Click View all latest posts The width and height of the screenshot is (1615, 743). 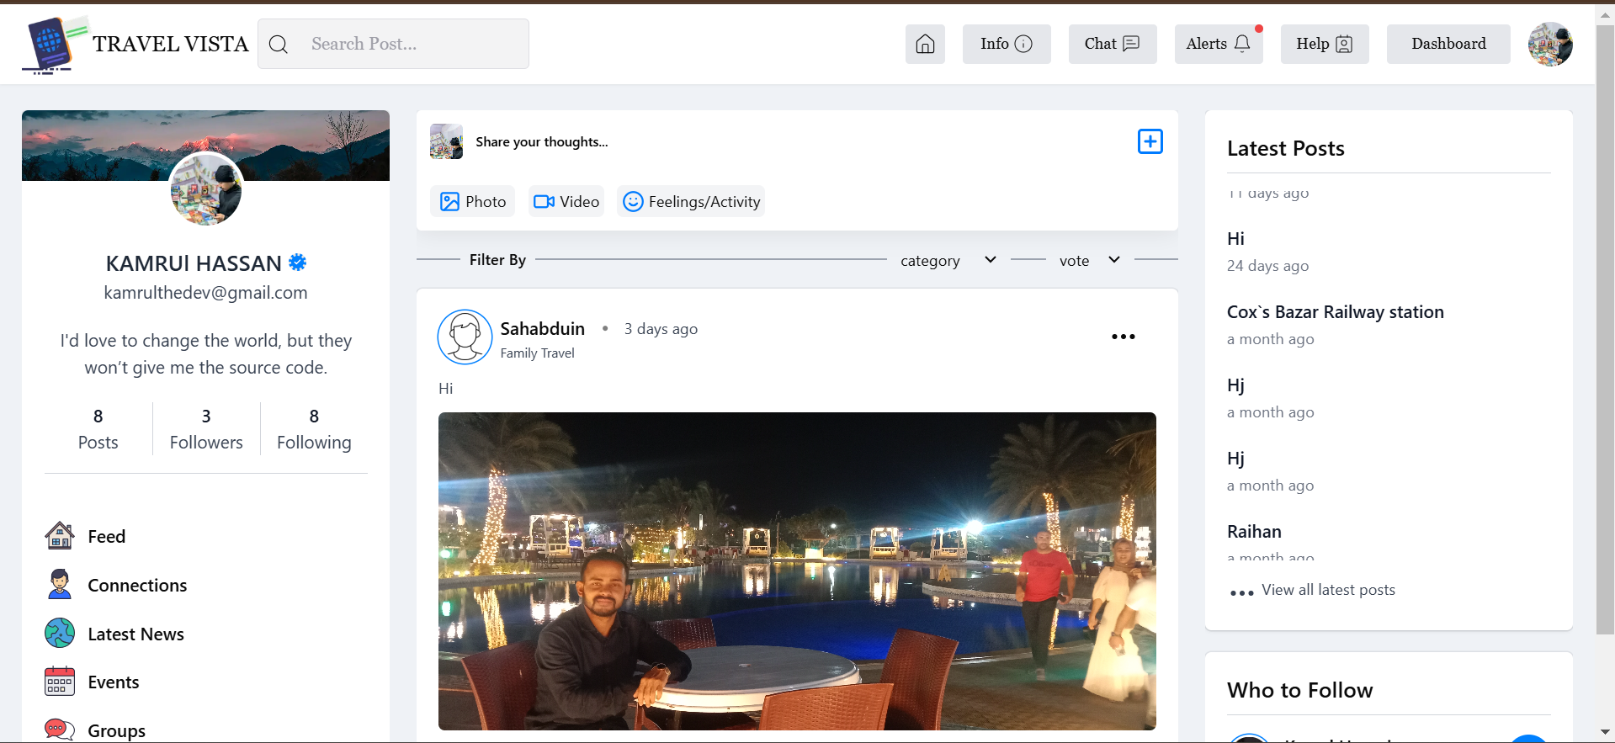coord(1328,590)
